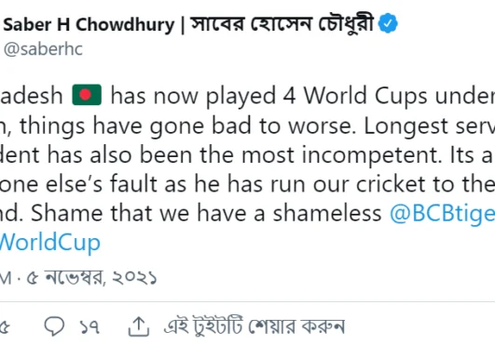495x345 pixels.
Task: Open the Saber H Chowdhury display name
Action: pyautogui.click(x=89, y=24)
